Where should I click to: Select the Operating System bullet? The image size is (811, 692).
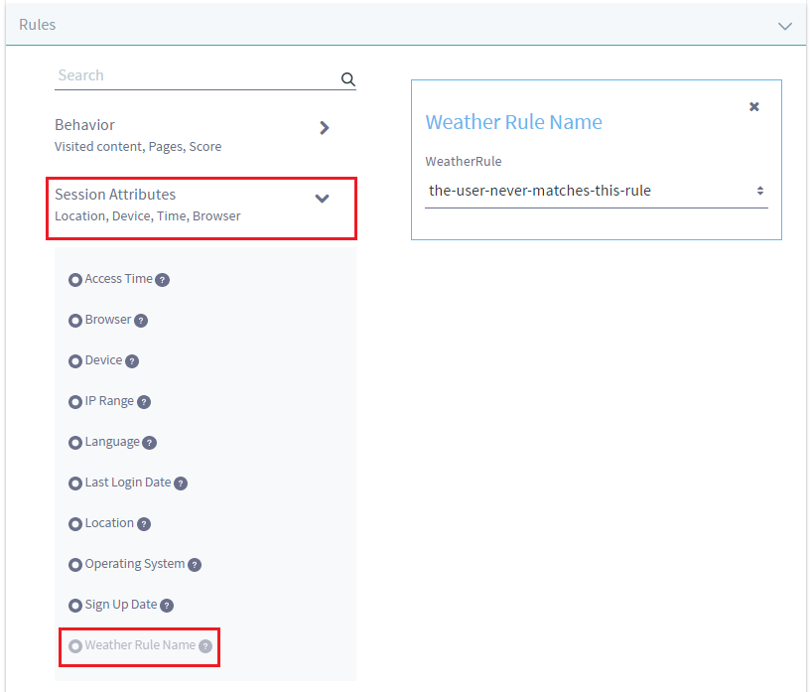(75, 565)
